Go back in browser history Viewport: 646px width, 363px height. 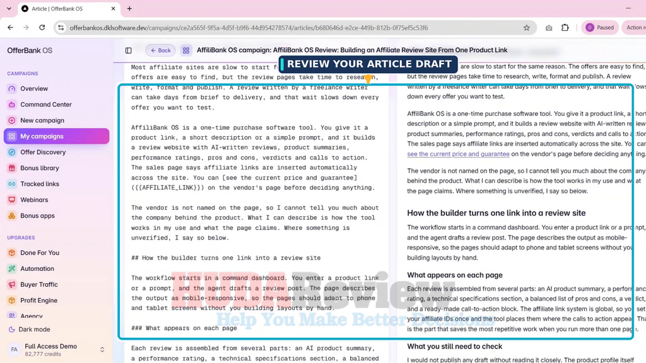[x=10, y=28]
